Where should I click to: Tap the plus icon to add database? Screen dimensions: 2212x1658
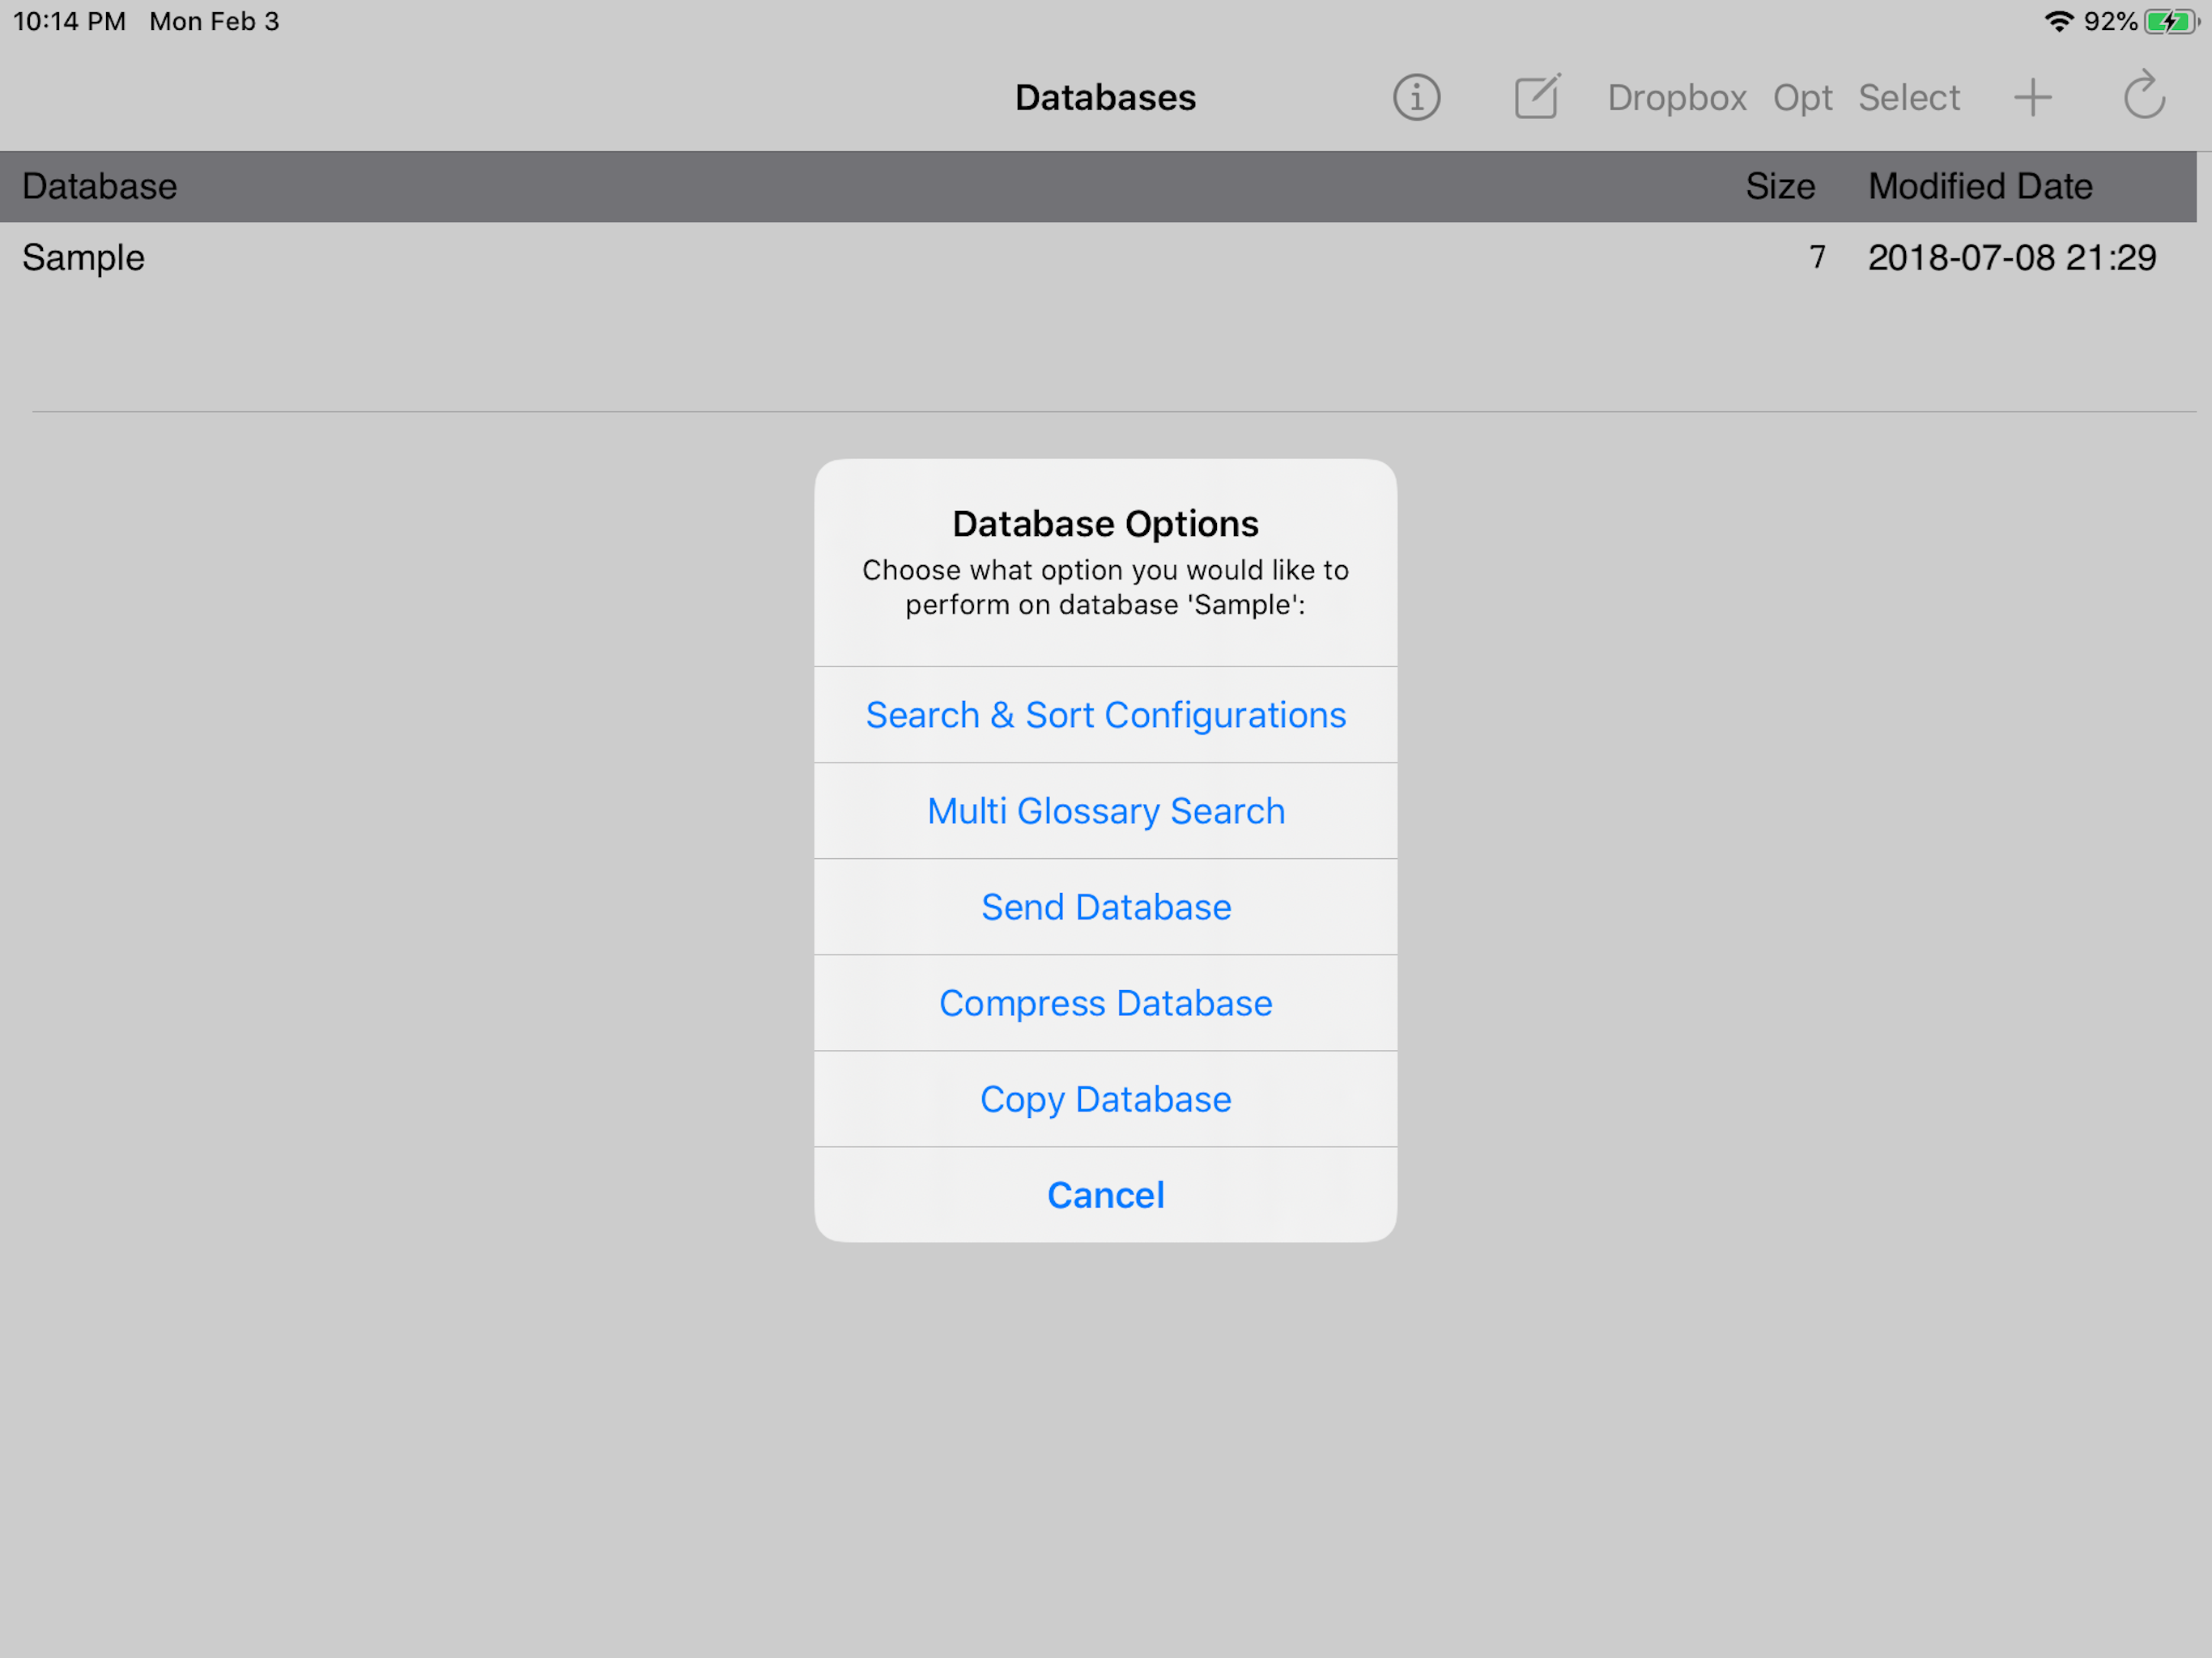coord(2032,98)
